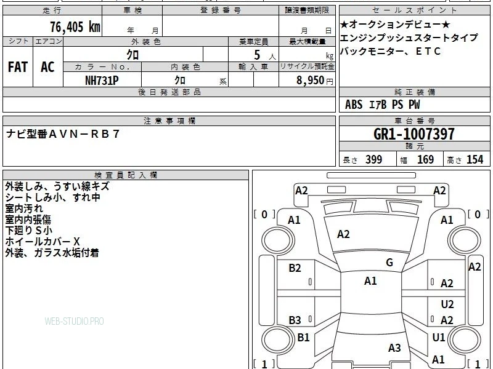
Task: Select the AC air conditioner value
Action: tap(47, 67)
